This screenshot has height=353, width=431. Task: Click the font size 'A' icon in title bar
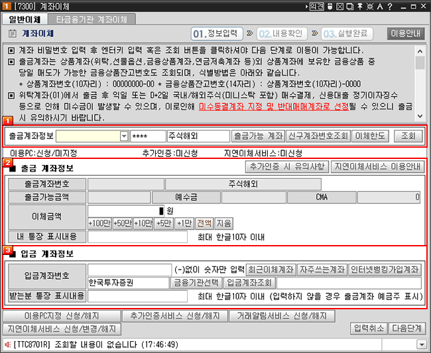point(379,7)
